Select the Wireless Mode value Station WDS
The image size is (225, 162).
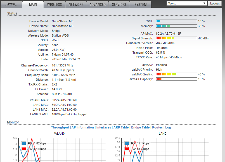tap(60, 35)
